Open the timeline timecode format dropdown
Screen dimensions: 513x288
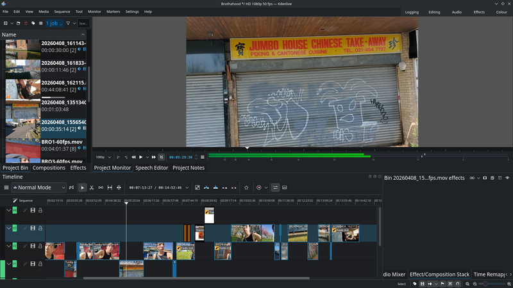187,188
